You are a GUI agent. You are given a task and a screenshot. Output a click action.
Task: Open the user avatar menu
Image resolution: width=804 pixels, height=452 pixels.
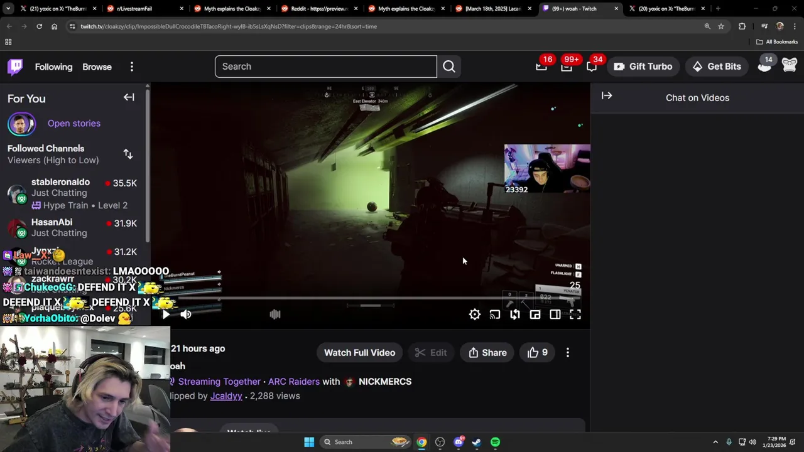[790, 65]
